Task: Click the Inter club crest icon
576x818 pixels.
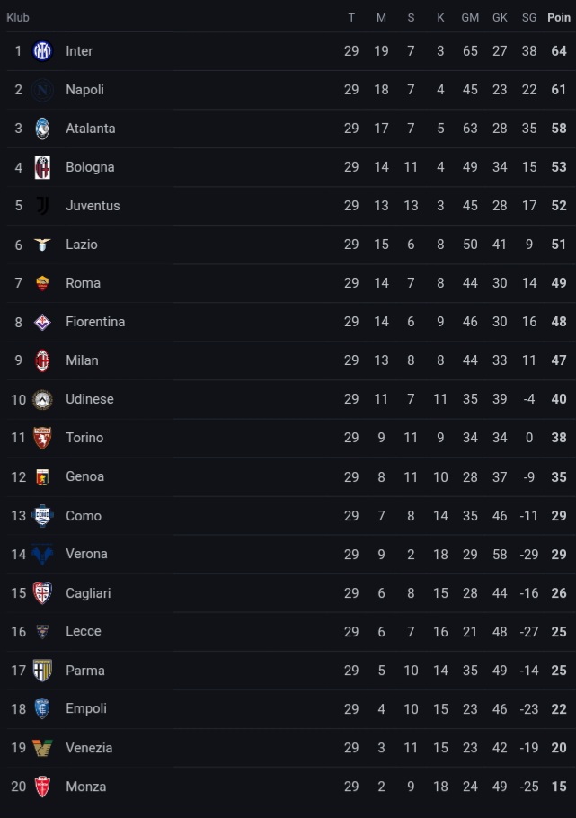Action: point(42,51)
